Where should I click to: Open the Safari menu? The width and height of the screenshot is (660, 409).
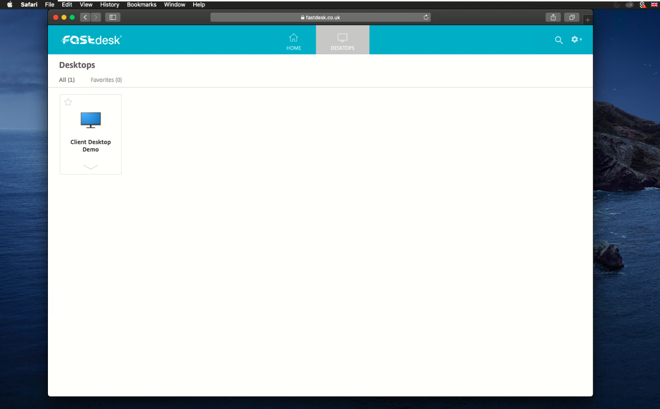tap(29, 4)
